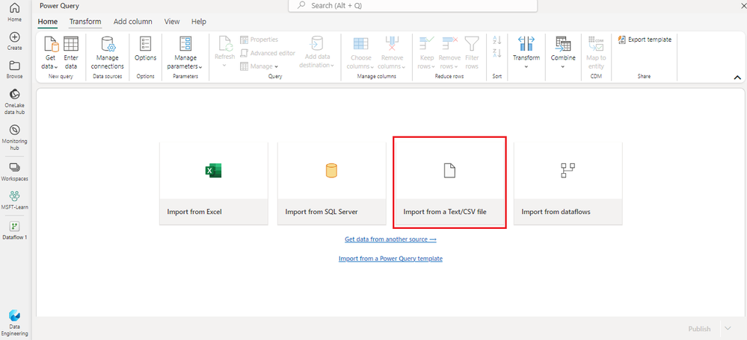Image resolution: width=747 pixels, height=340 pixels.
Task: Click the Manage parameters button
Action: 185,53
